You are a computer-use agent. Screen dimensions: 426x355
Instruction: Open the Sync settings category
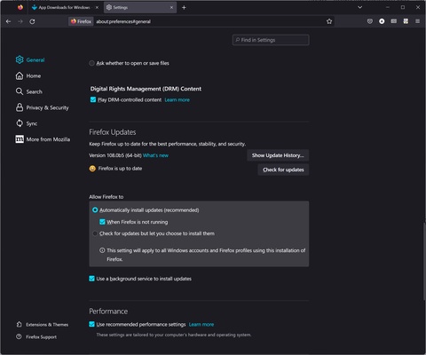tap(27, 123)
